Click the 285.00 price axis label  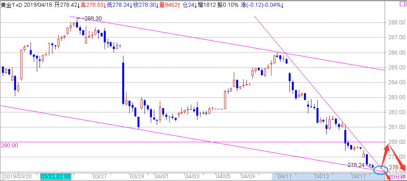coord(396,67)
